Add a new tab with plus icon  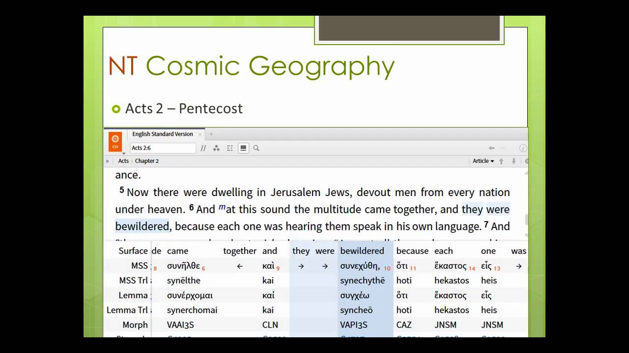click(x=211, y=134)
